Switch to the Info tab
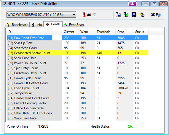 click(x=37, y=25)
